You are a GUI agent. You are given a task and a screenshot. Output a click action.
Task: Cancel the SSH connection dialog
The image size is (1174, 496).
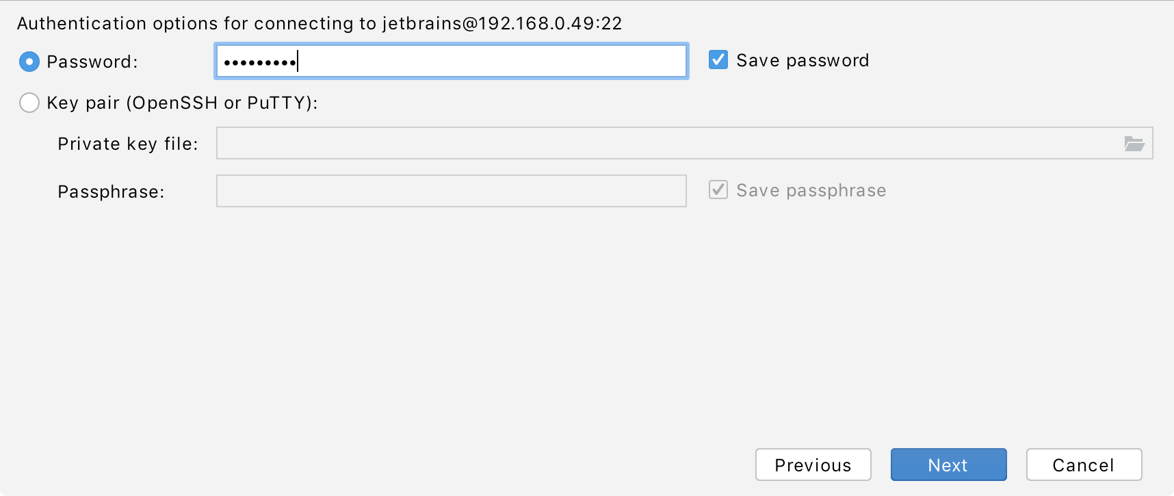[x=1084, y=465]
